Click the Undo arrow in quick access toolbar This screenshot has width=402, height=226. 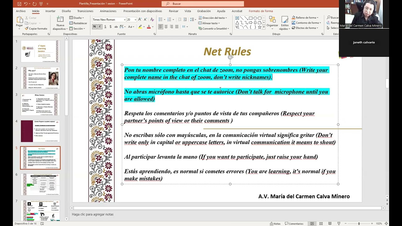click(x=26, y=4)
